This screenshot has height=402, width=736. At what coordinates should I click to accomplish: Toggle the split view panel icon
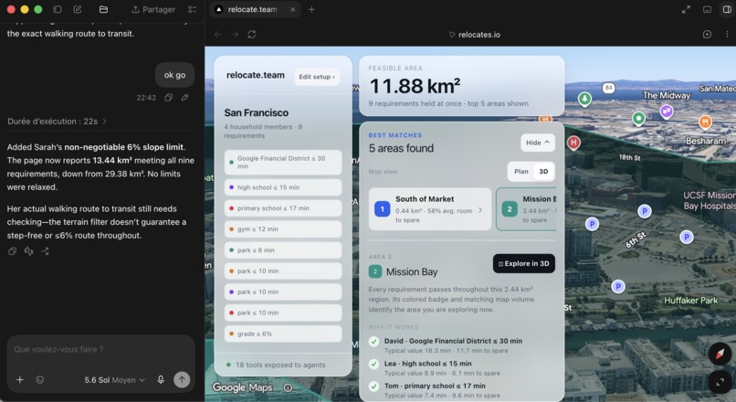(x=727, y=9)
